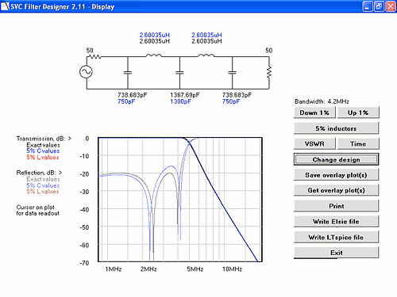This screenshot has width=397, height=297.
Task: Click the second inductor symbol in schematic
Action: pos(206,55)
